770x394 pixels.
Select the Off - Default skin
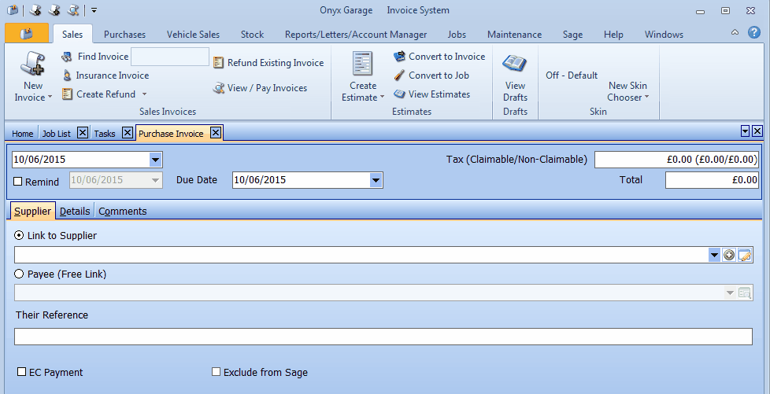(572, 75)
